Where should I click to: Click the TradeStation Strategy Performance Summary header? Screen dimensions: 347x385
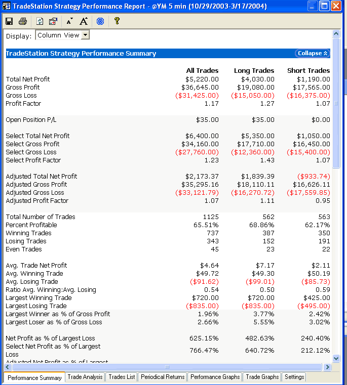pyautogui.click(x=81, y=53)
